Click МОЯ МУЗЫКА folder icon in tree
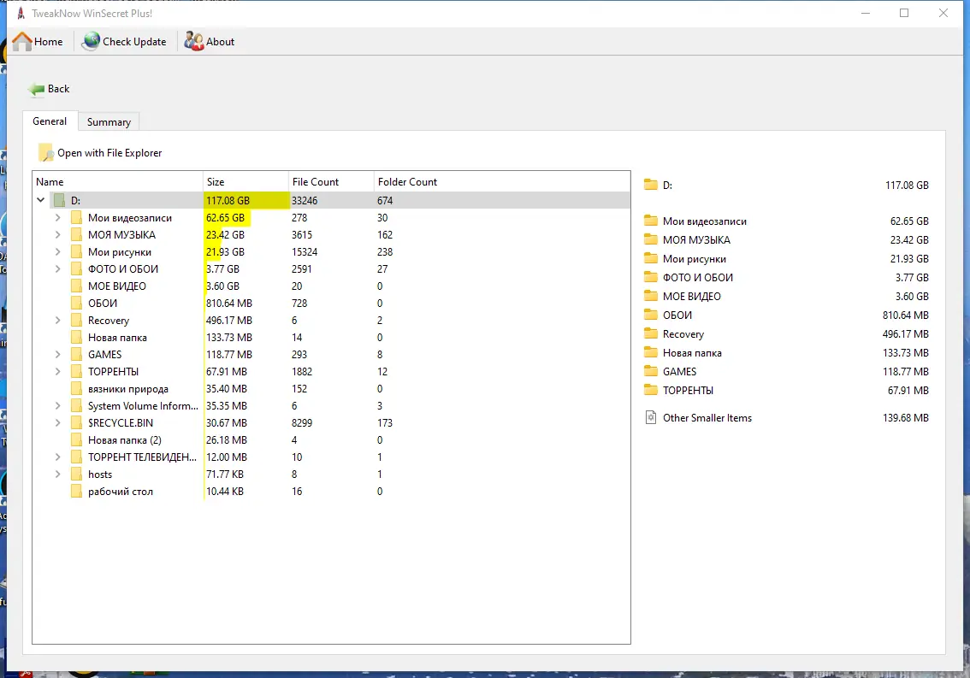This screenshot has height=678, width=970. pyautogui.click(x=76, y=235)
